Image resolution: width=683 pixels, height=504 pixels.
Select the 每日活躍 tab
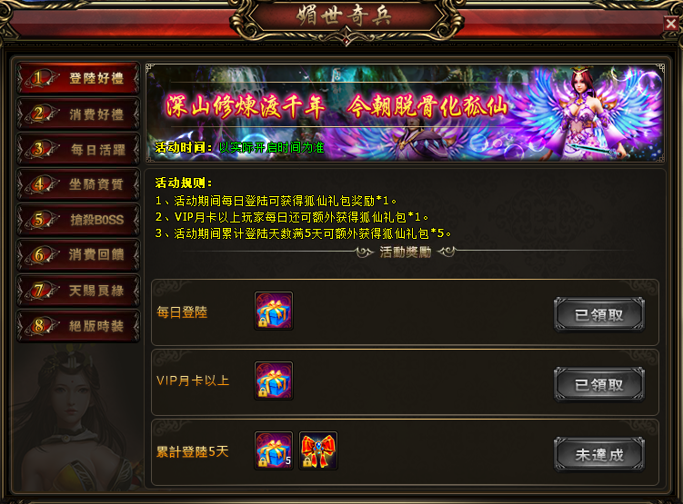click(x=78, y=149)
